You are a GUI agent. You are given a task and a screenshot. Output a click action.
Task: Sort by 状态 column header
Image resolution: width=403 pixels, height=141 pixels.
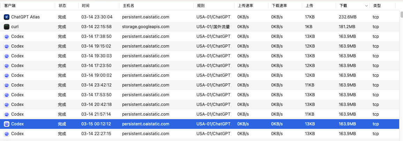[62, 6]
